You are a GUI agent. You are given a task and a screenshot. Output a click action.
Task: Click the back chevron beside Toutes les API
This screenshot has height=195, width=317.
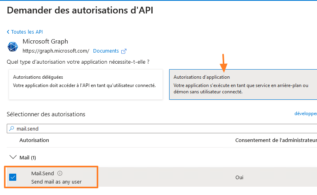[x=8, y=32]
